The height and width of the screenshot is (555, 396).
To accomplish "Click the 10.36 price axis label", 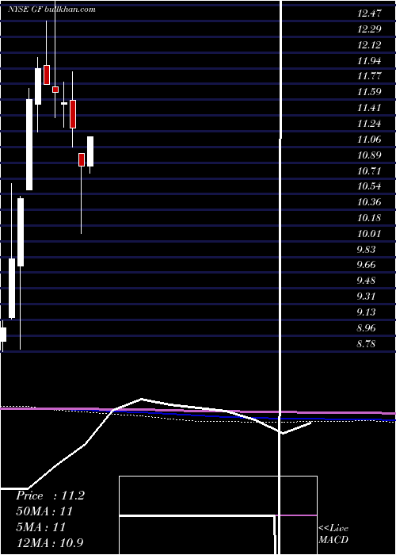I will [x=369, y=202].
